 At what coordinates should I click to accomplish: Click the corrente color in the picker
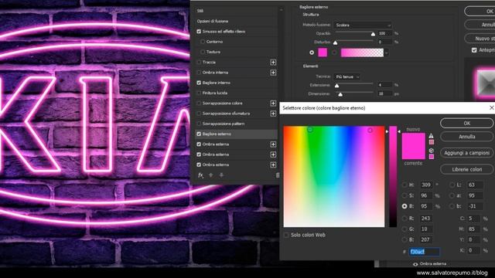pos(414,153)
